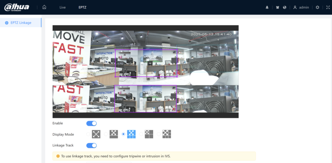Turn off the Enable switch
The image size is (332, 163).
91,124
